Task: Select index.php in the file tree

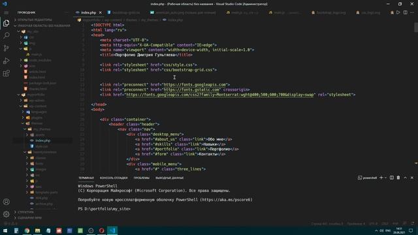Action: 42,140
